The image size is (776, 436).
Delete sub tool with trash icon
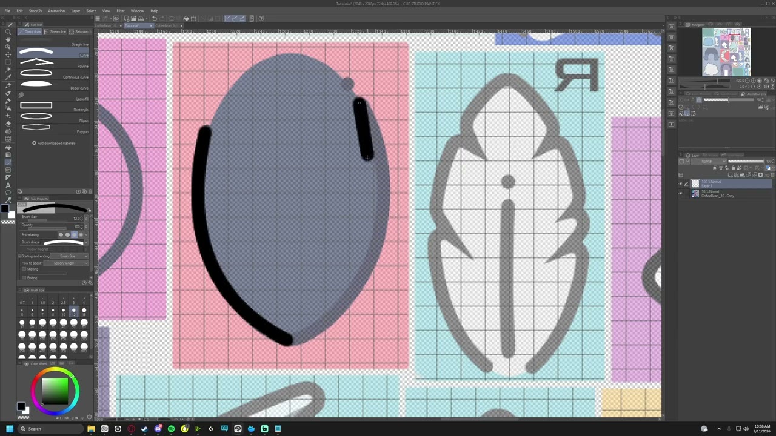tap(90, 191)
